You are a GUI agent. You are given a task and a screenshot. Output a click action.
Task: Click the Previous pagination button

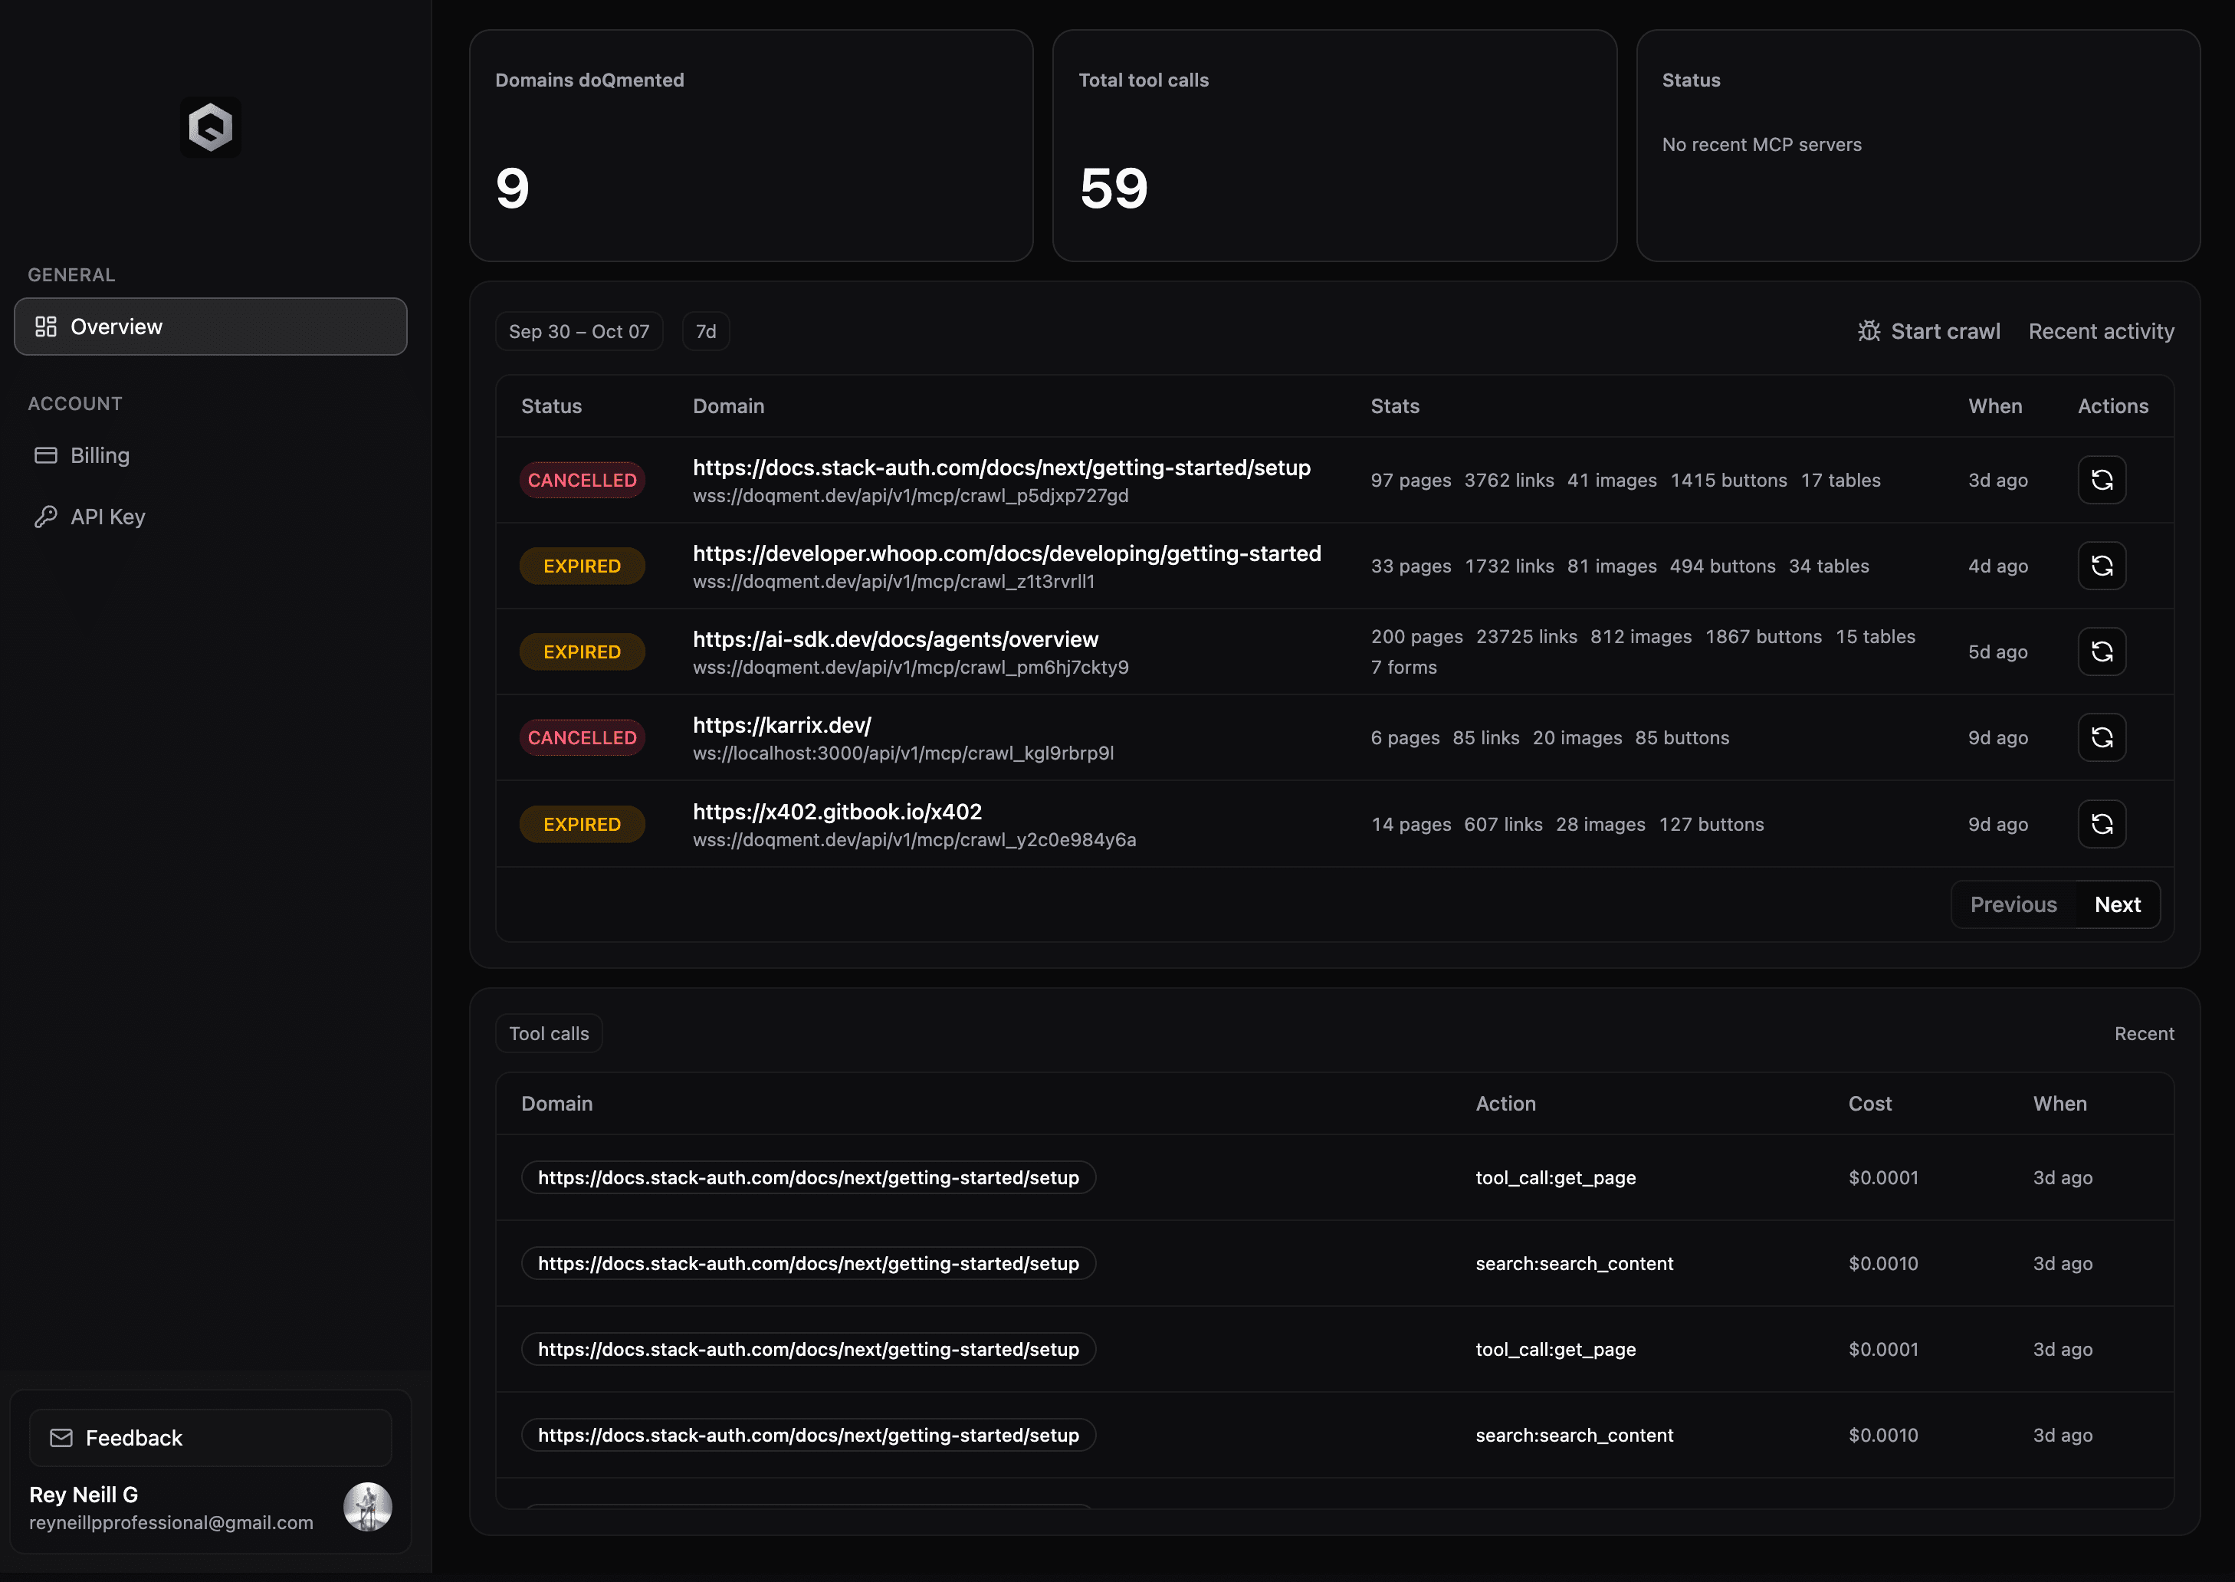[2014, 904]
